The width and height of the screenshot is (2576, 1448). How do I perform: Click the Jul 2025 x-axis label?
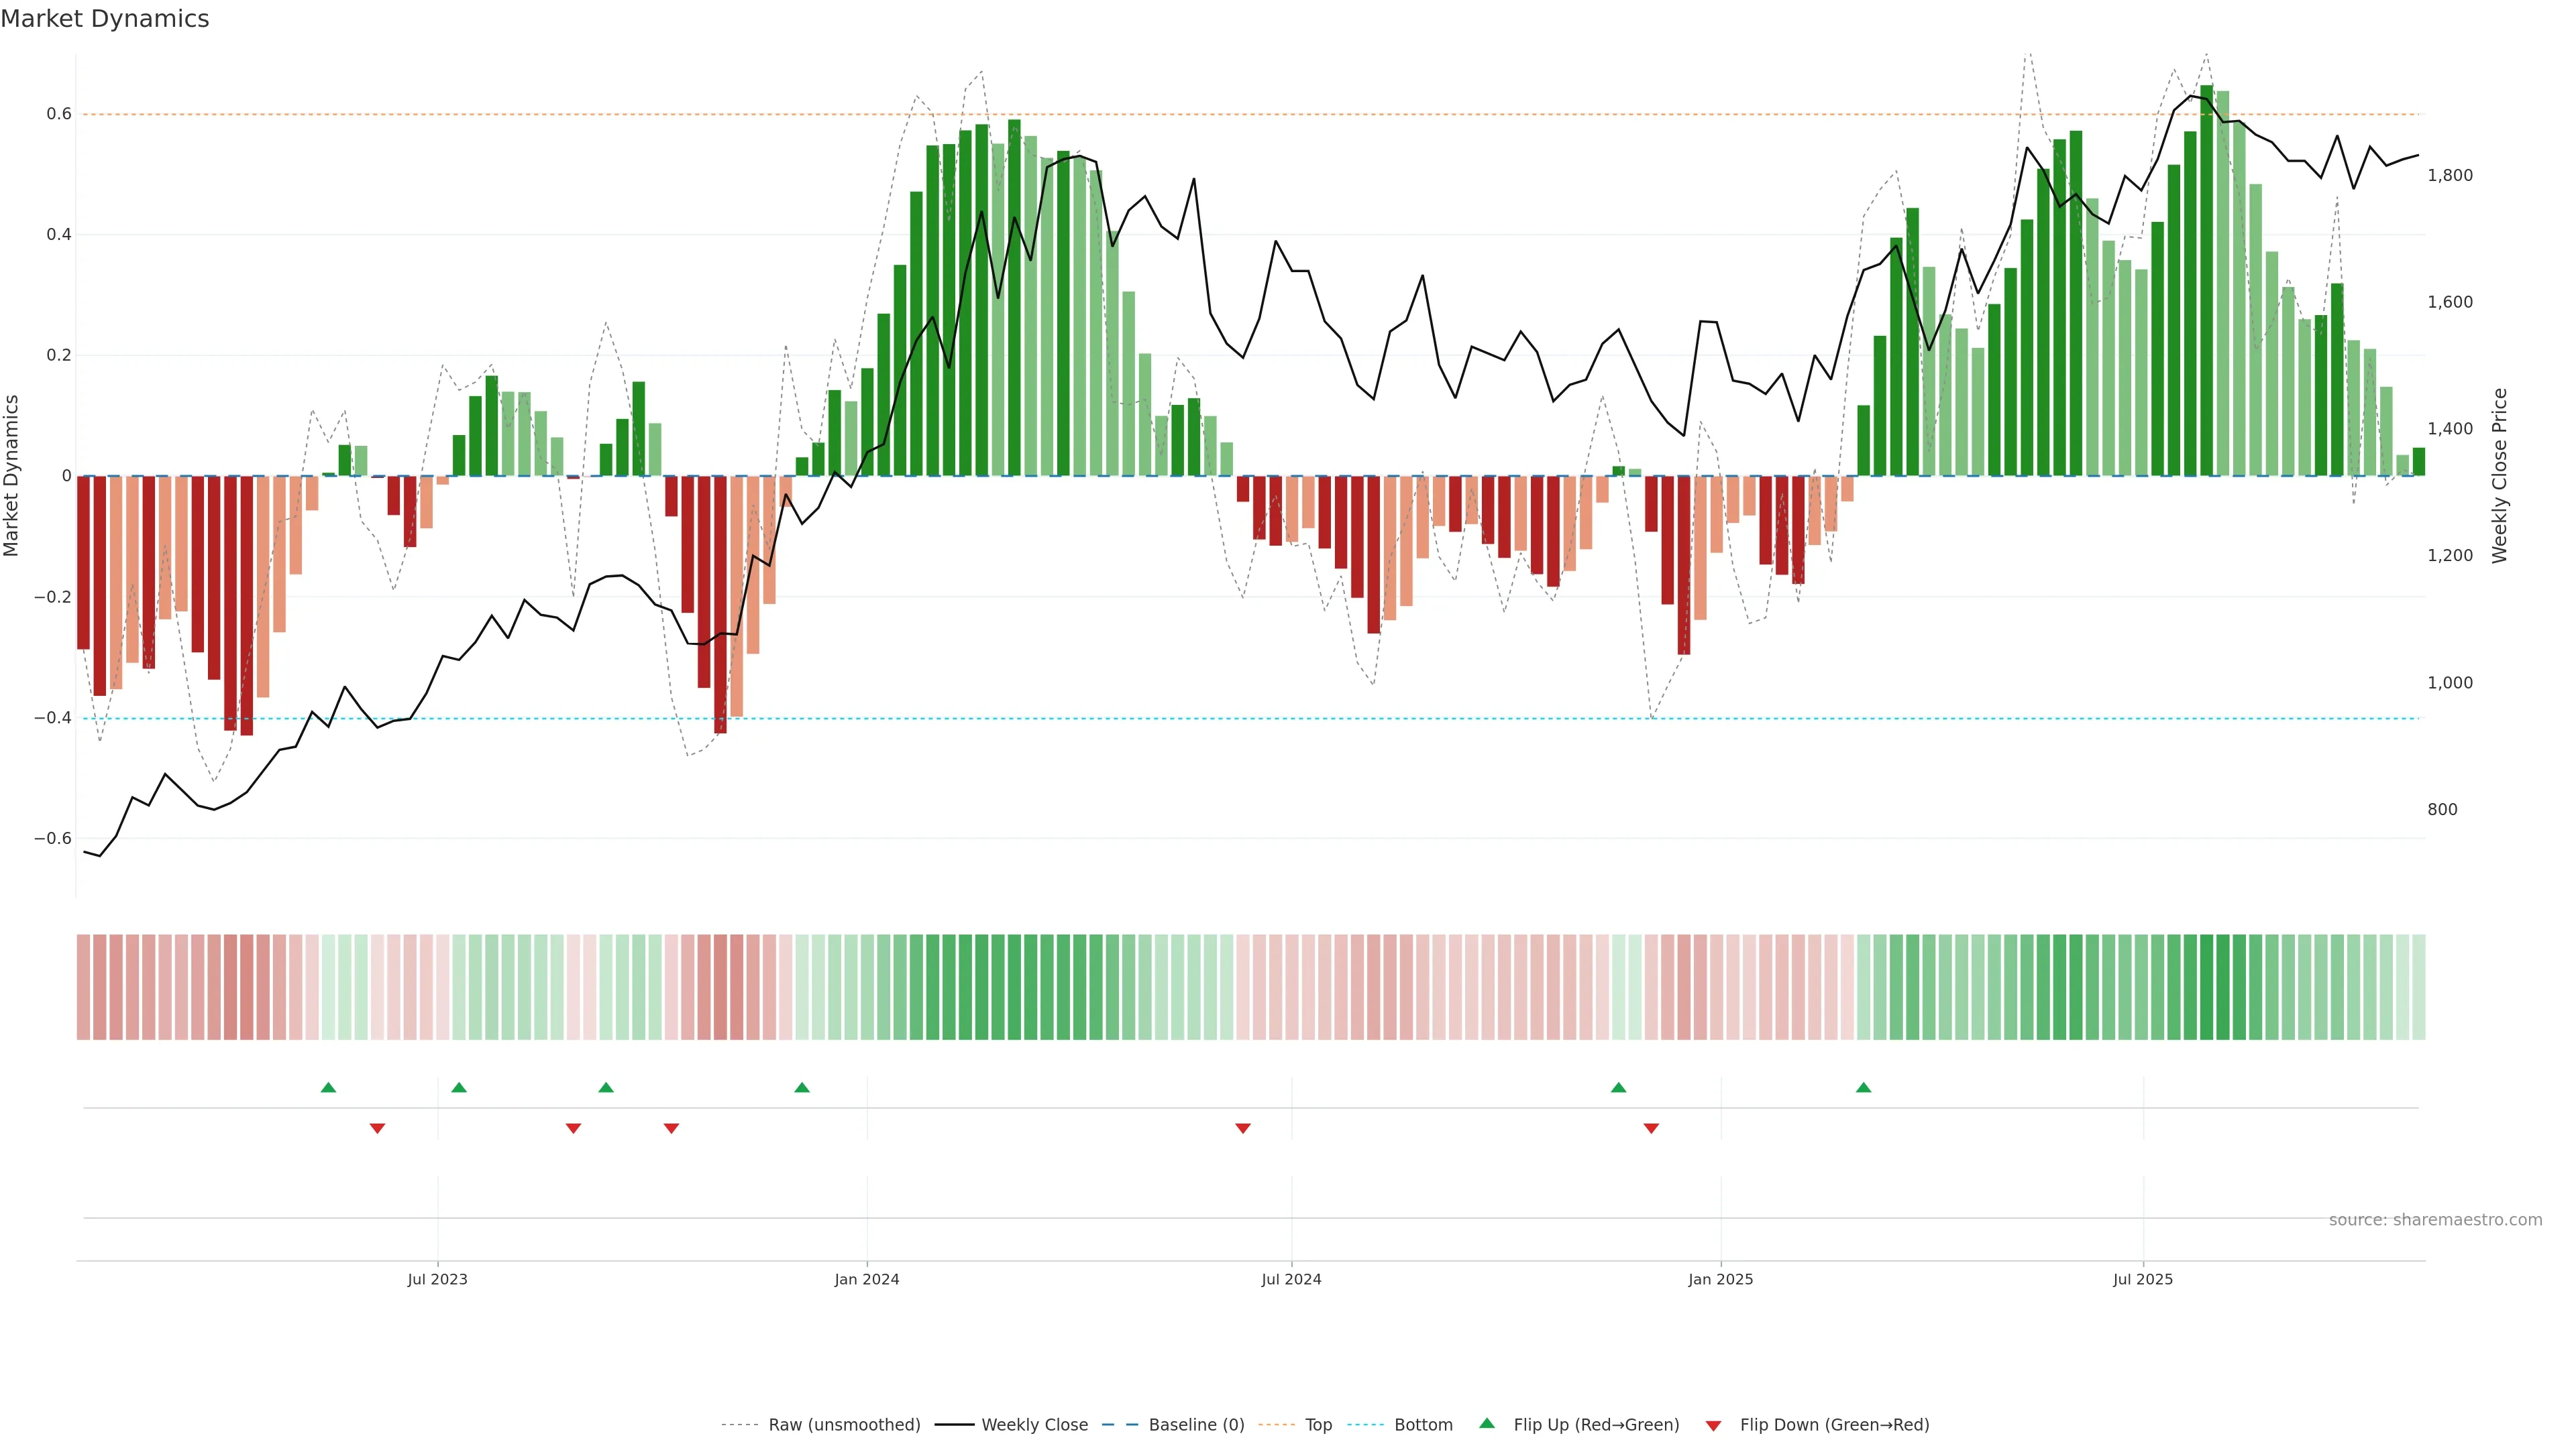click(x=2142, y=1279)
